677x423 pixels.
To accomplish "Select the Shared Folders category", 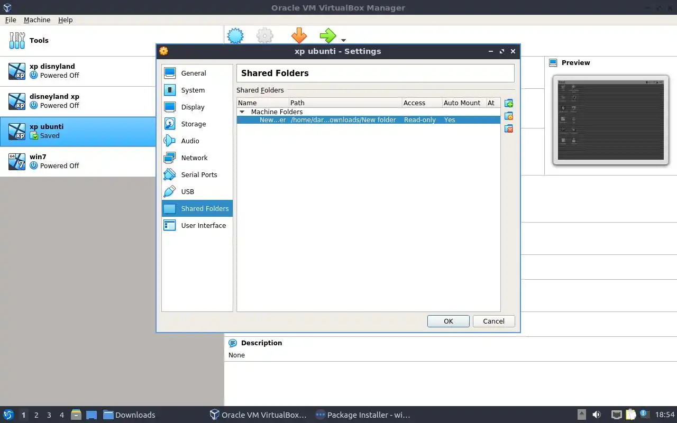I will coord(197,208).
